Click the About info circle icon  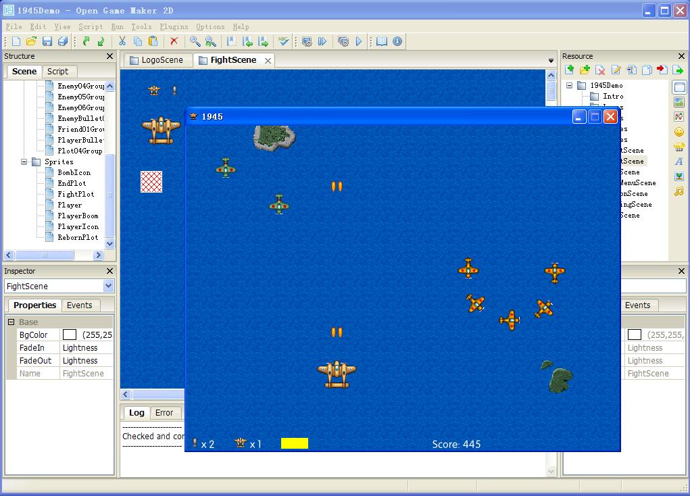(x=397, y=41)
